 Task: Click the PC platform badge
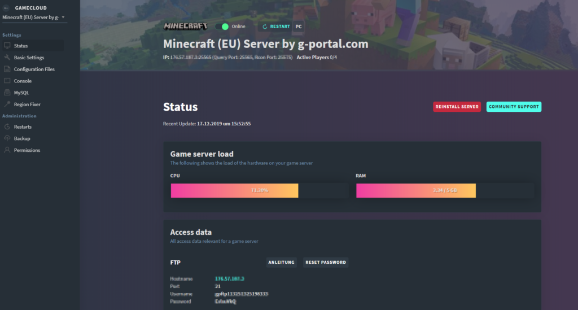tap(299, 27)
